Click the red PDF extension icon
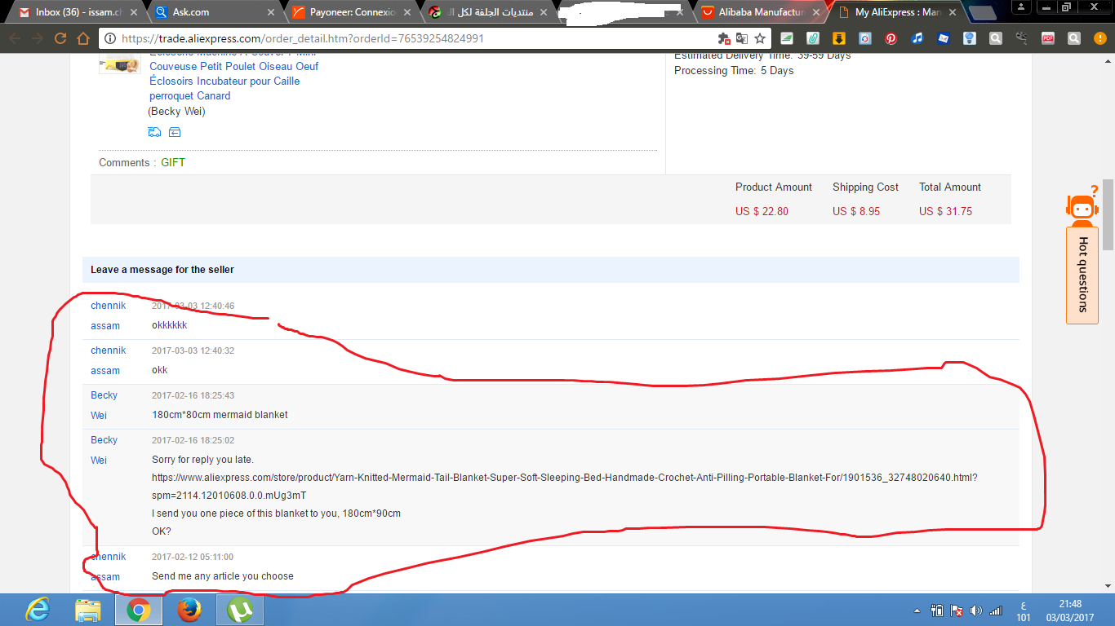Screen dimensions: 1115x626 point(1048,38)
